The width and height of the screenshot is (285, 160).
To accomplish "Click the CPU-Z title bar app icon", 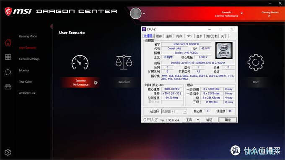I will tap(144, 29).
